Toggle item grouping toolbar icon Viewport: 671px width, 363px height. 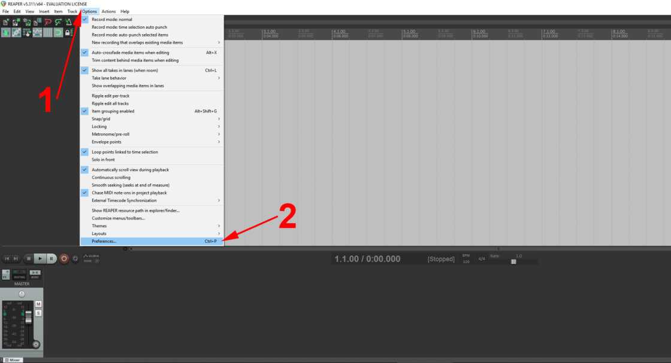pyautogui.click(x=16, y=32)
